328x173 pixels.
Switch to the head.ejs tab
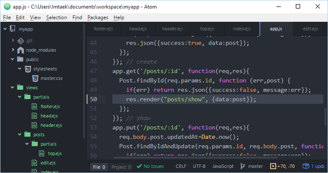(x=138, y=29)
